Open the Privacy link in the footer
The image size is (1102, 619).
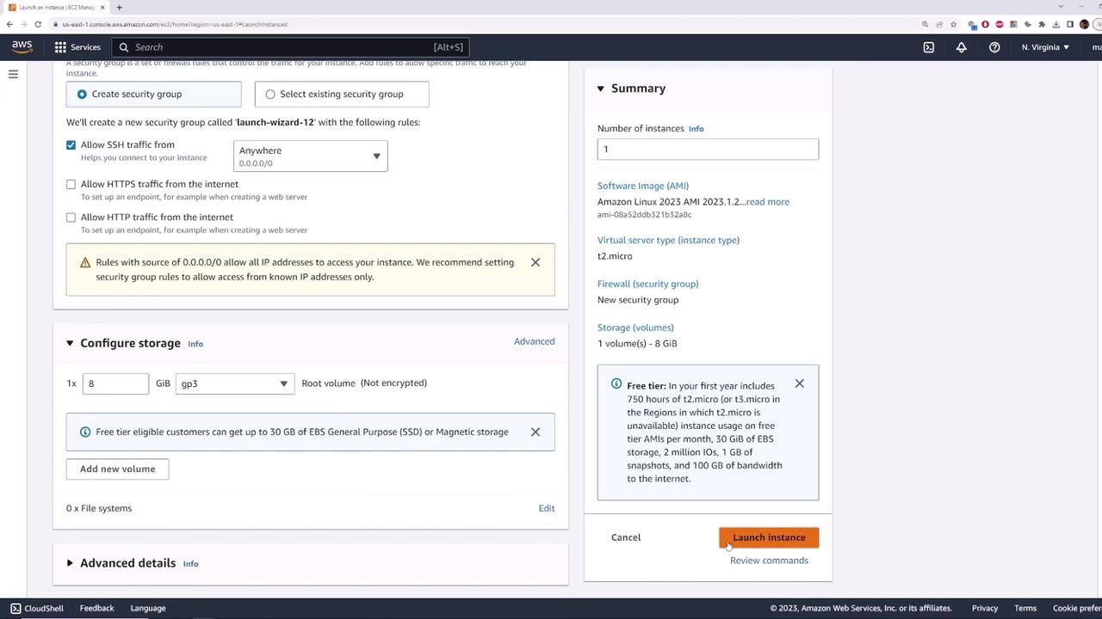[985, 608]
